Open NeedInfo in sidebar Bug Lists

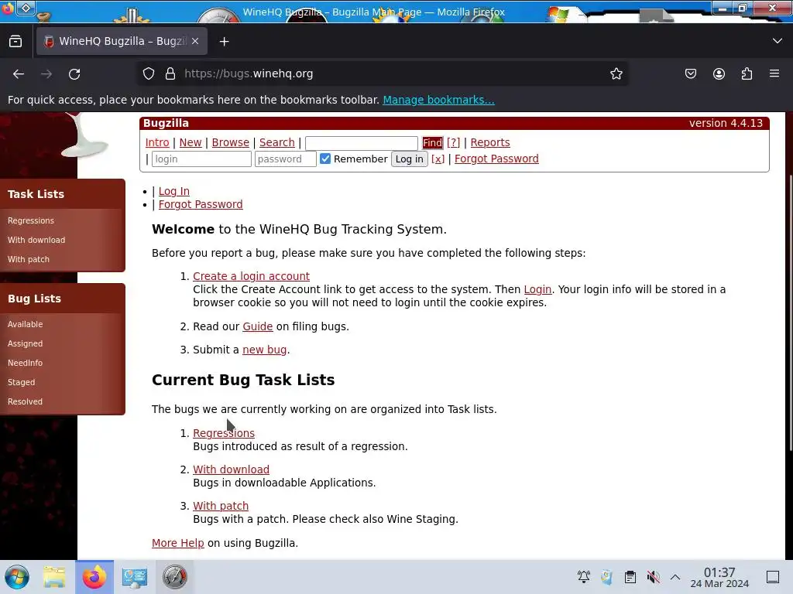click(26, 363)
